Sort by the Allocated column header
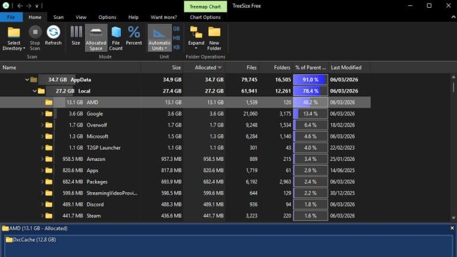The height and width of the screenshot is (257, 457). [204, 68]
